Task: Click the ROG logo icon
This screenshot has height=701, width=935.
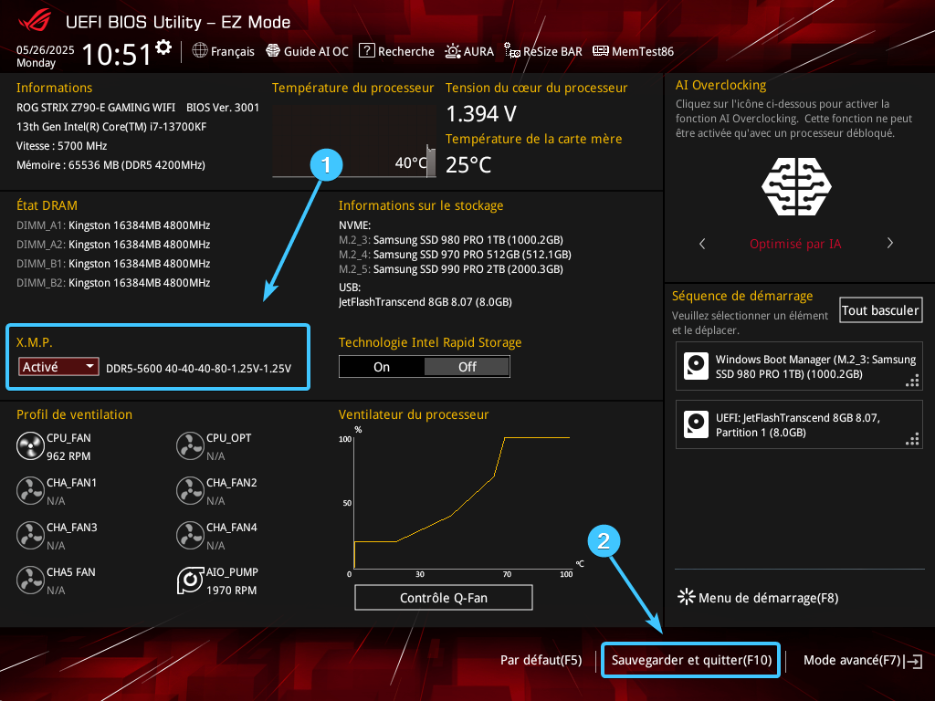Action: coord(35,21)
